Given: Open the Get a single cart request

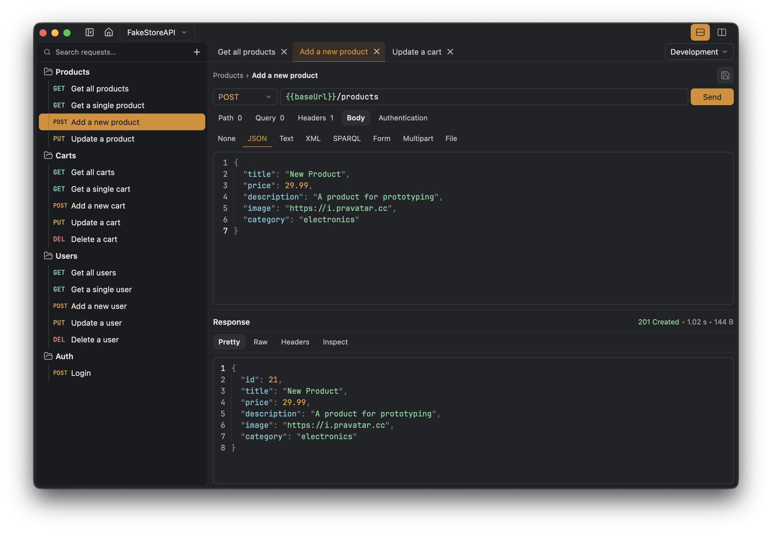Looking at the screenshot, I should (122, 189).
